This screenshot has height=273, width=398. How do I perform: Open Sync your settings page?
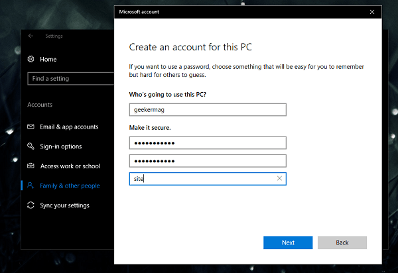pyautogui.click(x=65, y=205)
